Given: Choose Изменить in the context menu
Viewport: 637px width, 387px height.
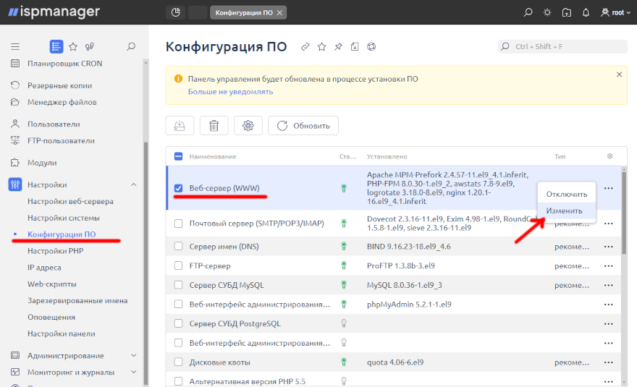Looking at the screenshot, I should (x=564, y=210).
